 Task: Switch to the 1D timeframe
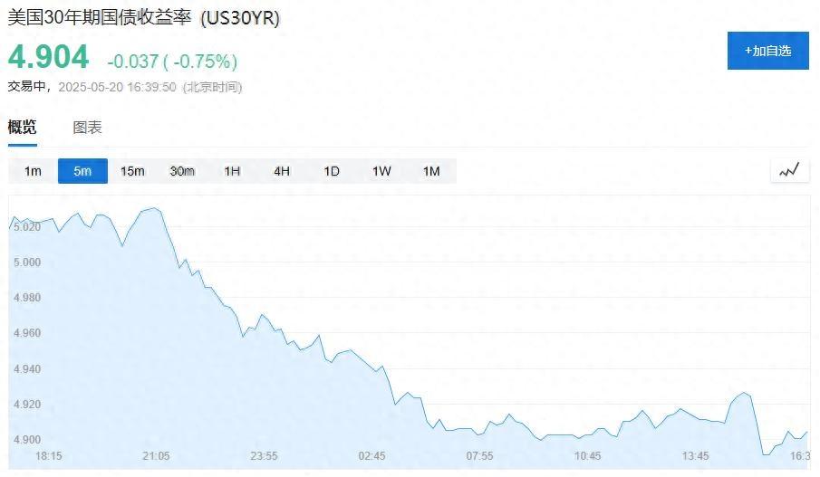[x=332, y=171]
